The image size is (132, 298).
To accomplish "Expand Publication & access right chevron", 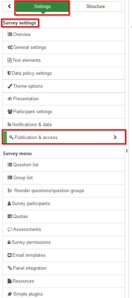I will pos(115,137).
